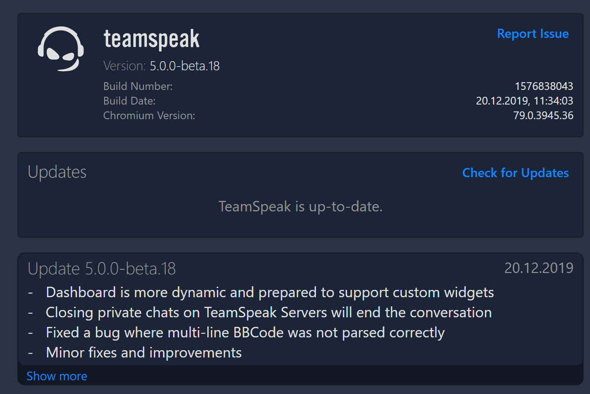Click the TeamSpeak headset logo icon

click(61, 49)
